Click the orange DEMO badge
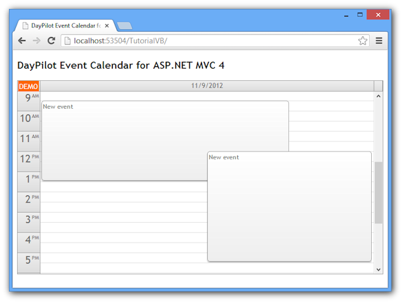Viewport: 403px width, 303px height. [28, 86]
